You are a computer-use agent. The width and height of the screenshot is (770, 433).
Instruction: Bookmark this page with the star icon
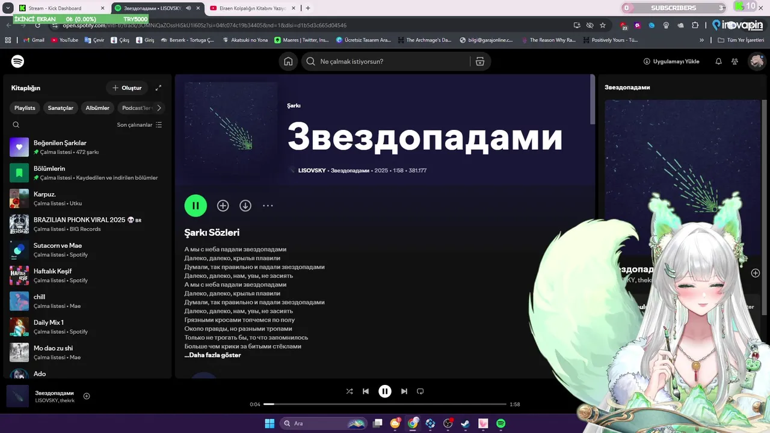[603, 25]
